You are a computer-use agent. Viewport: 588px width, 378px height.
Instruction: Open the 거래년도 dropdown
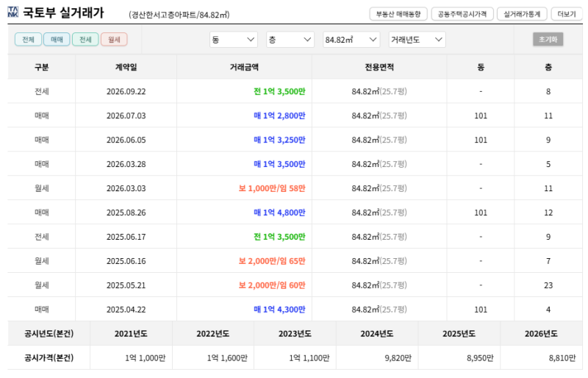tap(417, 40)
